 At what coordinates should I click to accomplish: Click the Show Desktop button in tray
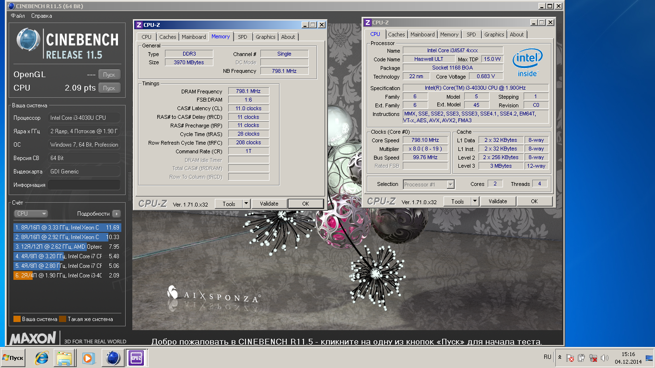(x=649, y=358)
